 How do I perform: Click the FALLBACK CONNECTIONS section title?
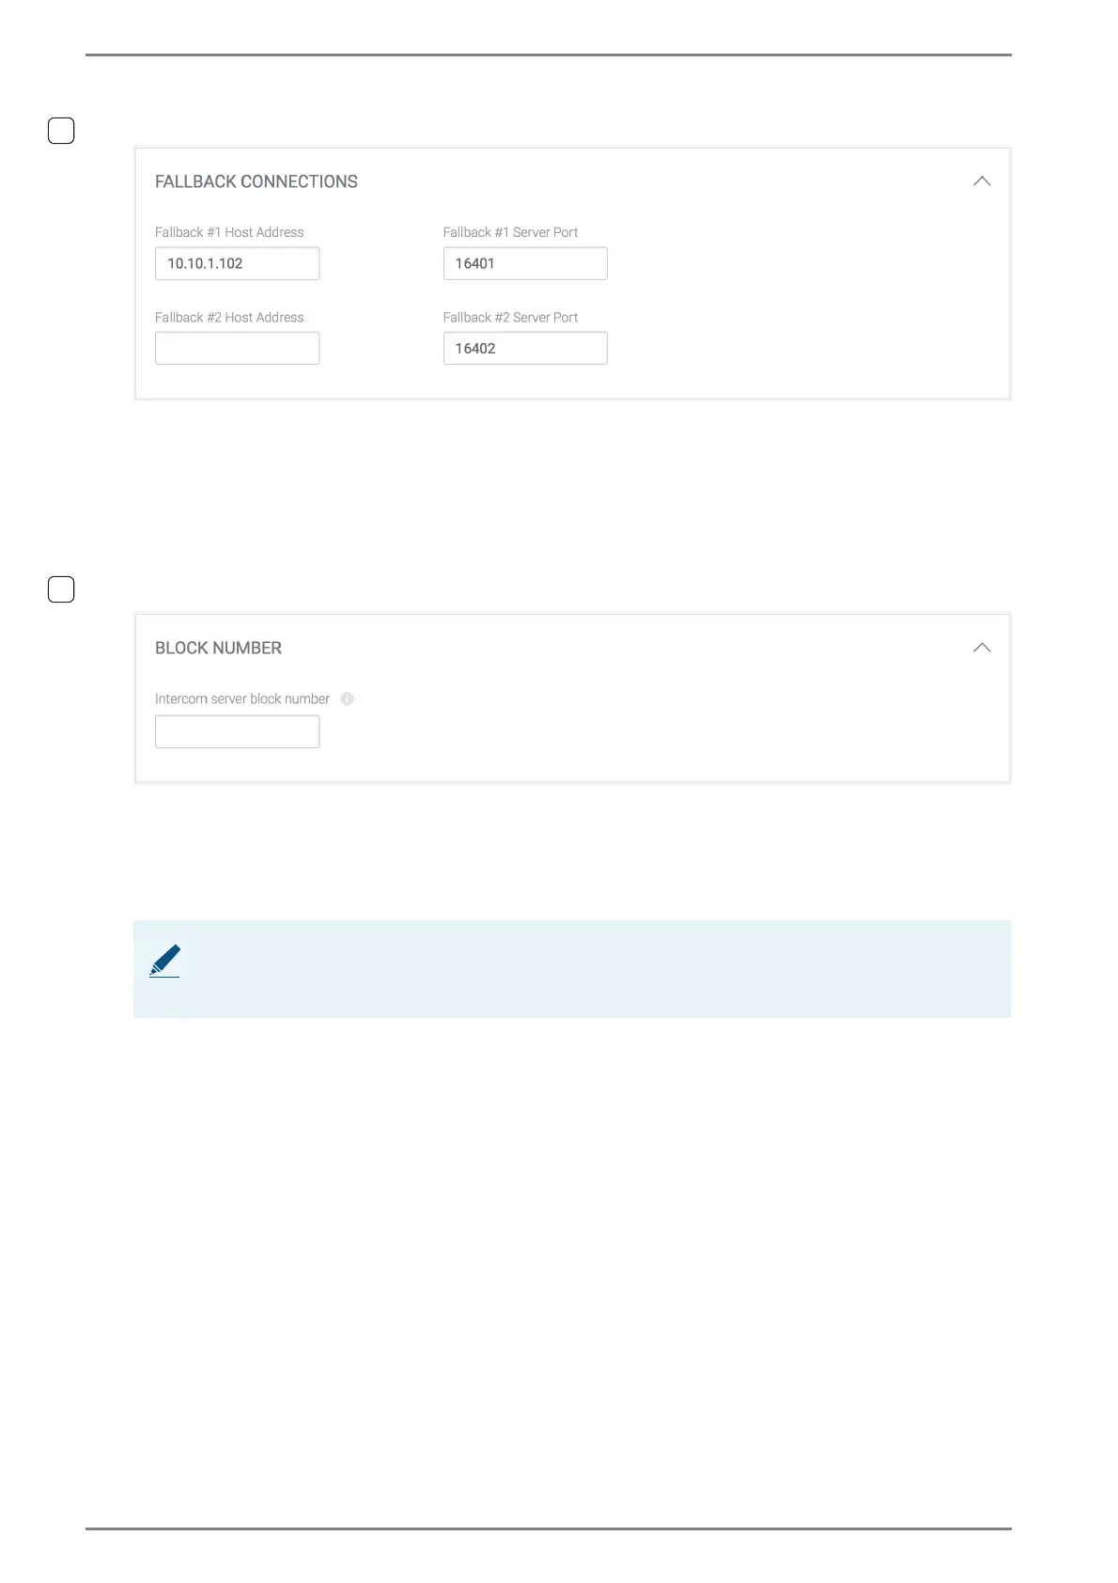[x=256, y=181]
